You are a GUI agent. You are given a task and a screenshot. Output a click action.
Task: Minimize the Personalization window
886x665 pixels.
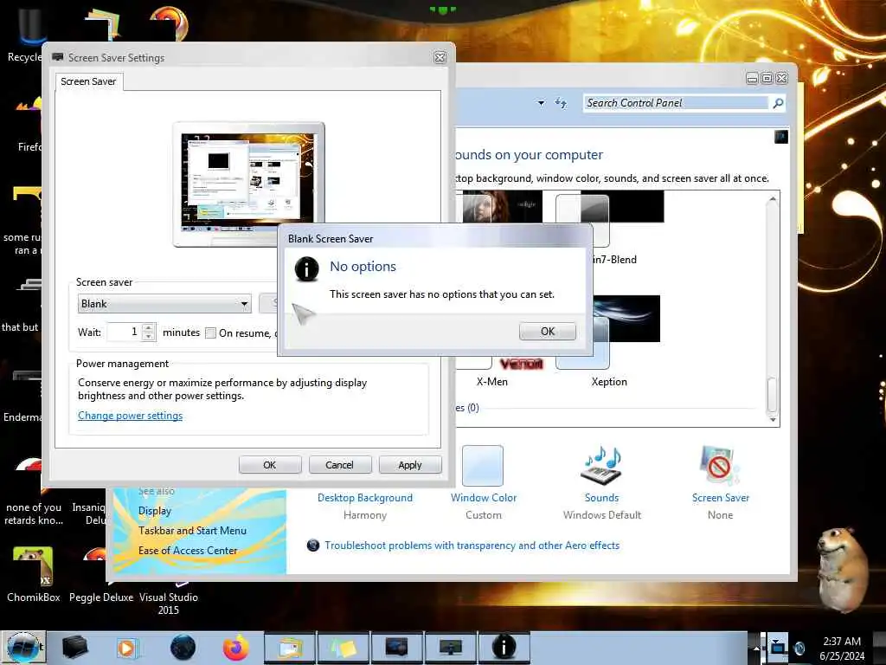coord(752,79)
